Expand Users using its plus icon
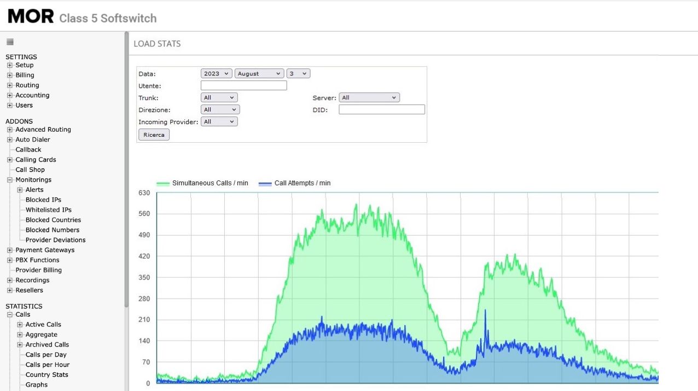The image size is (698, 391). point(9,105)
